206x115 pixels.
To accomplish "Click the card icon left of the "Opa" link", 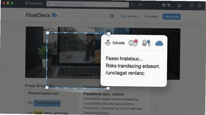I will click(111, 16).
